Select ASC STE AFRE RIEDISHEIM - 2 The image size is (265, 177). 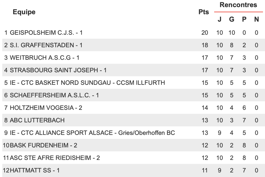point(55,158)
